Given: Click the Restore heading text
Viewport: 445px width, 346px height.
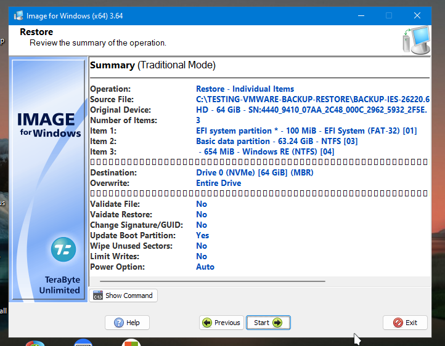Looking at the screenshot, I should (x=36, y=32).
